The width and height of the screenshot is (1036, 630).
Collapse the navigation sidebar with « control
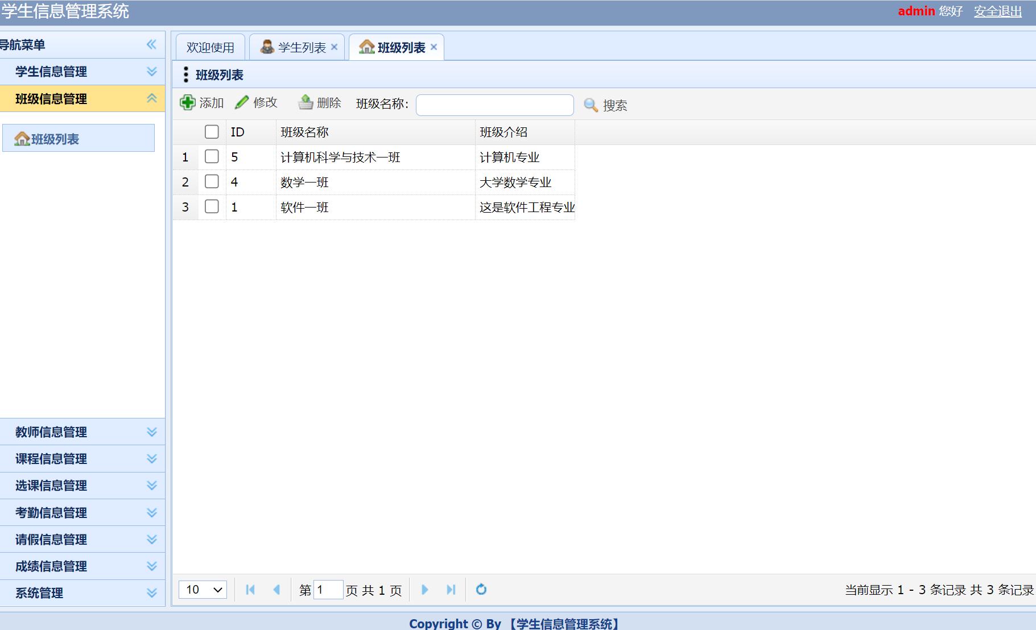coord(151,44)
